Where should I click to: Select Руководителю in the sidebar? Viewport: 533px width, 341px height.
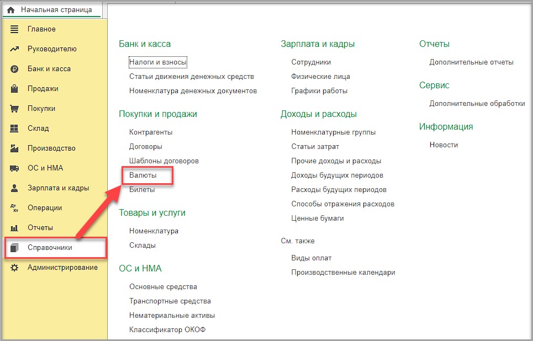click(52, 49)
